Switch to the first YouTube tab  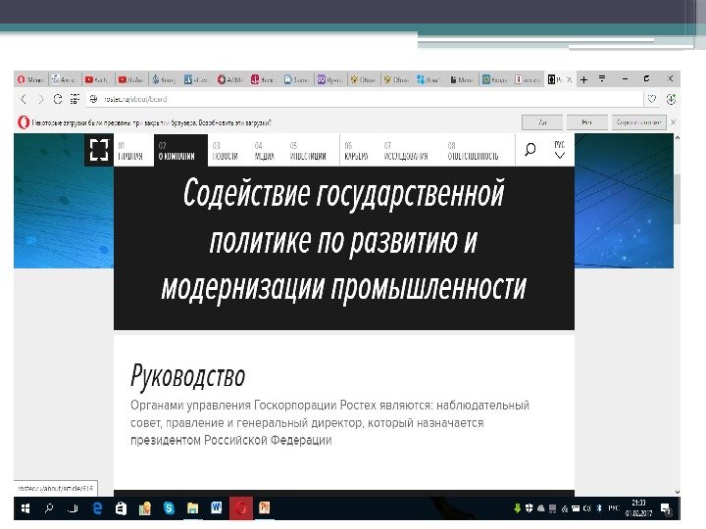tap(97, 79)
